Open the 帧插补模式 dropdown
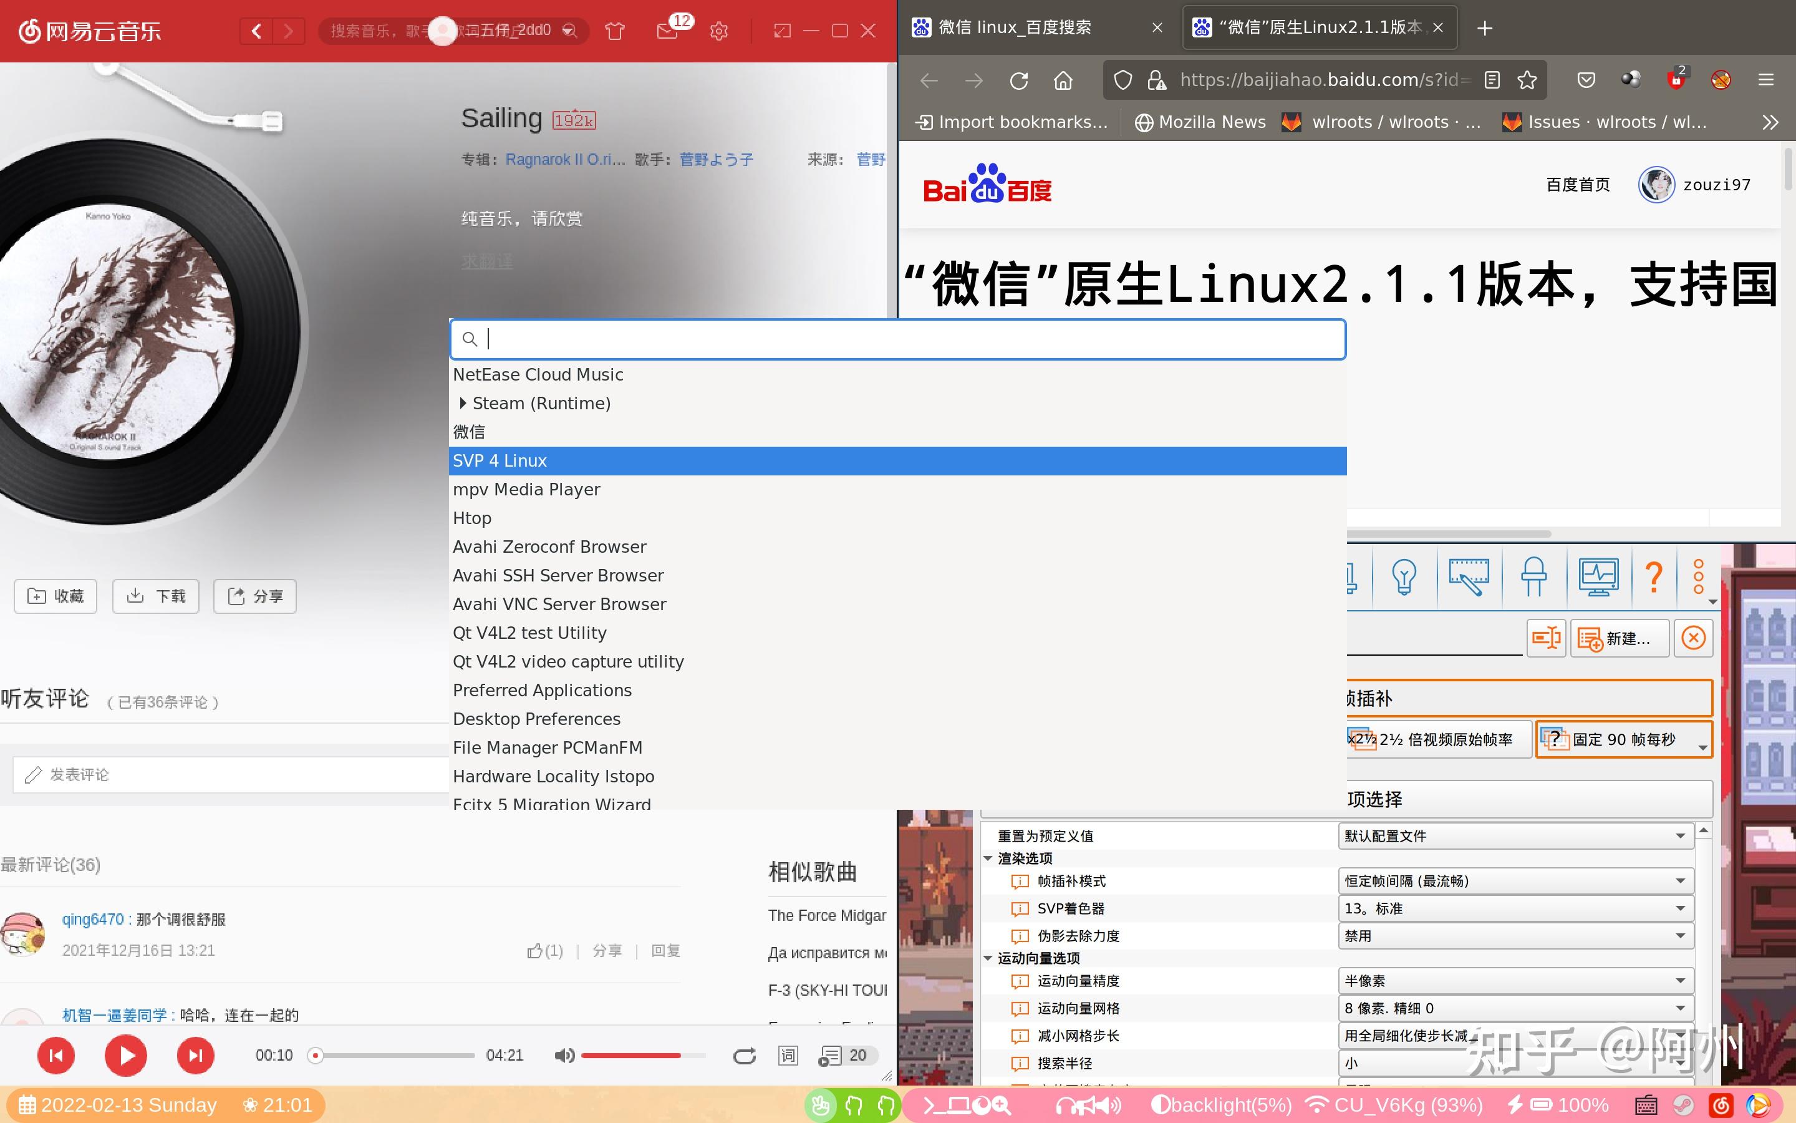Image resolution: width=1796 pixels, height=1123 pixels. coord(1515,880)
